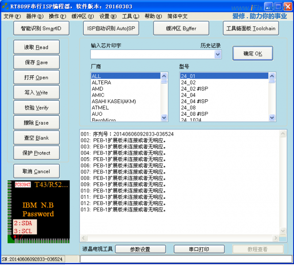Click the chip marking input field
This screenshot has width=294, height=265.
tap(153, 54)
